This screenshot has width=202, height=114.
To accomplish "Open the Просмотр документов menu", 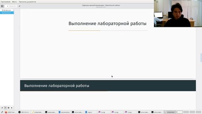I will 27,2.
